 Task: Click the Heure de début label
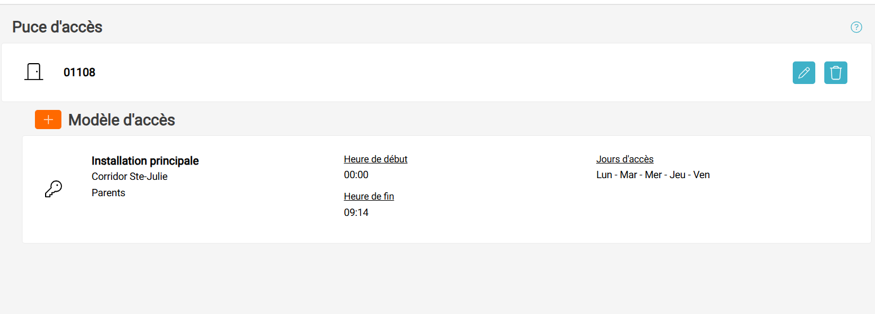376,159
